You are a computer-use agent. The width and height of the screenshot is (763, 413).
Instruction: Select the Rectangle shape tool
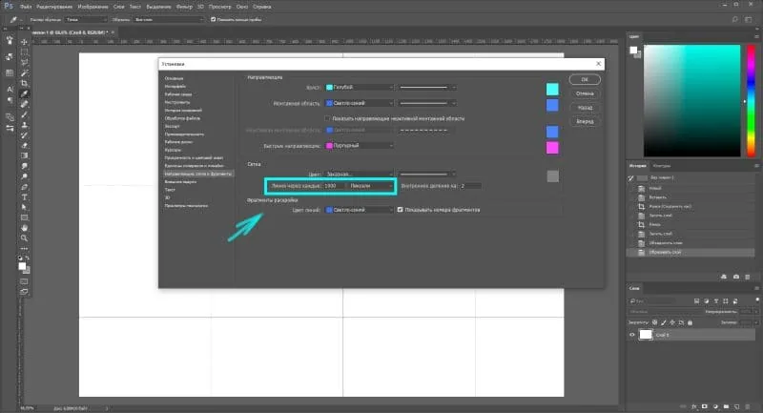[24, 217]
